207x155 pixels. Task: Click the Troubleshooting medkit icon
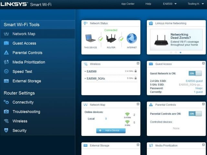6,111
